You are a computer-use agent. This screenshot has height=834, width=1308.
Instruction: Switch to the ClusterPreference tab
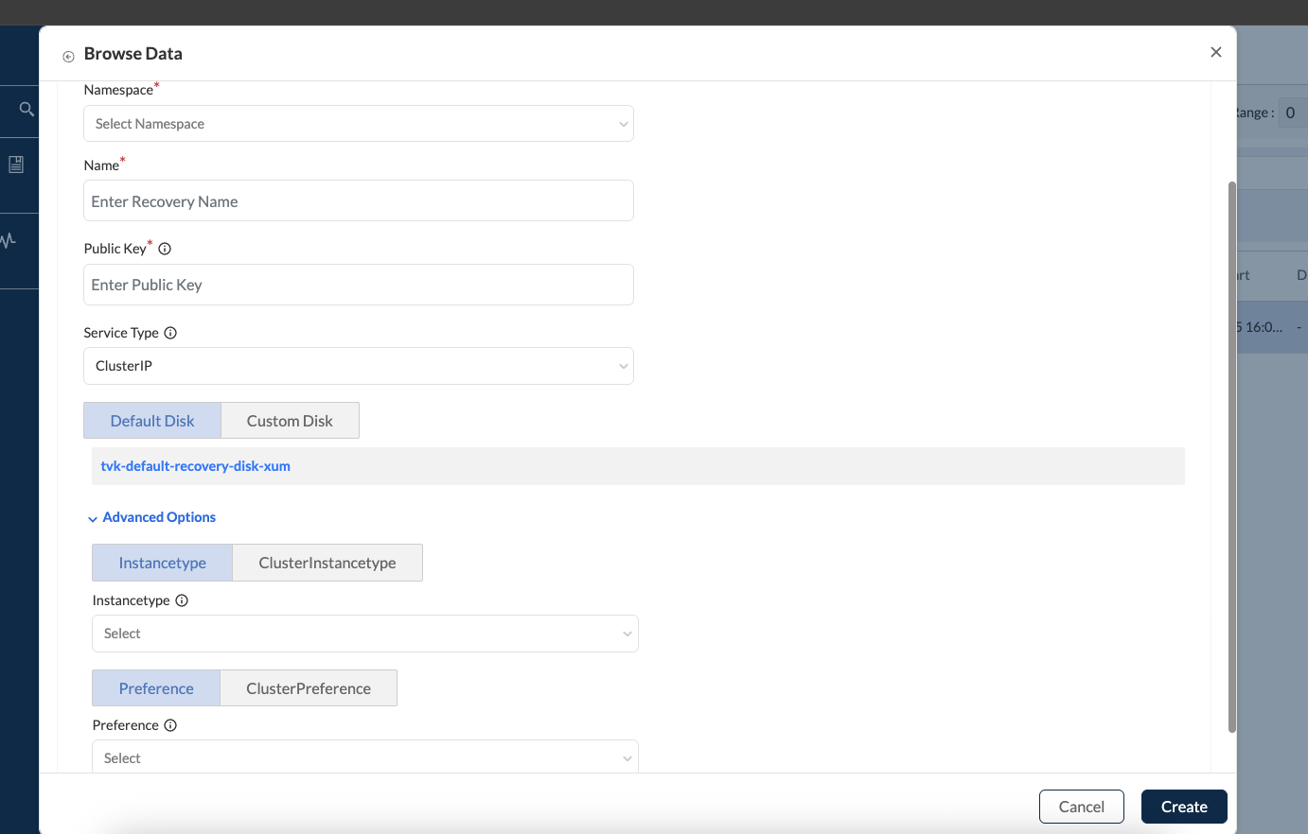click(309, 688)
